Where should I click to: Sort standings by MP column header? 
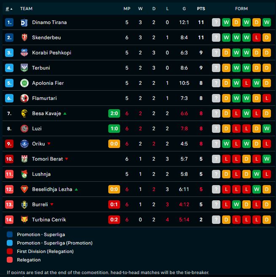pyautogui.click(x=127, y=8)
